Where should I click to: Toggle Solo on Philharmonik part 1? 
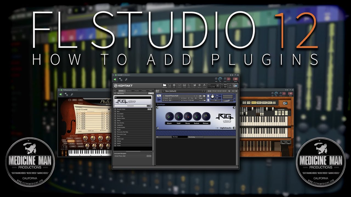tap(82, 113)
